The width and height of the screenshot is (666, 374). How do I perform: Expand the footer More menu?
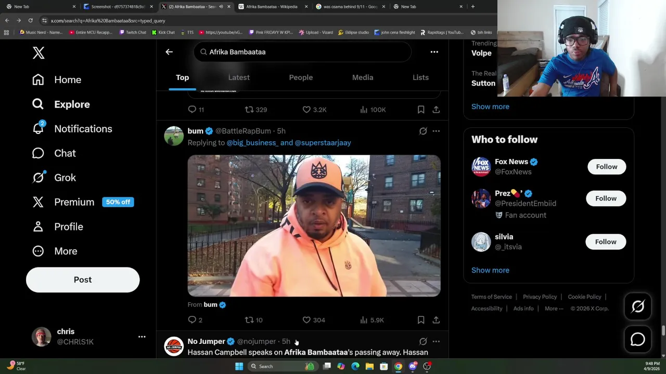554,309
